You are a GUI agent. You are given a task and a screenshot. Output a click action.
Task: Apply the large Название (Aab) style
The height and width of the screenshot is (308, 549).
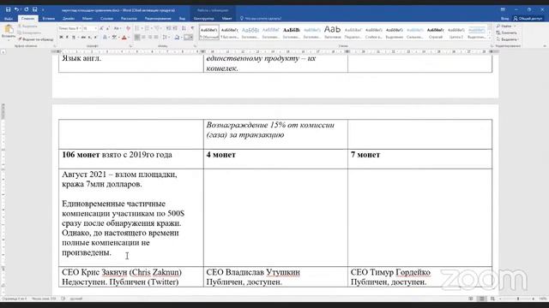(332, 33)
